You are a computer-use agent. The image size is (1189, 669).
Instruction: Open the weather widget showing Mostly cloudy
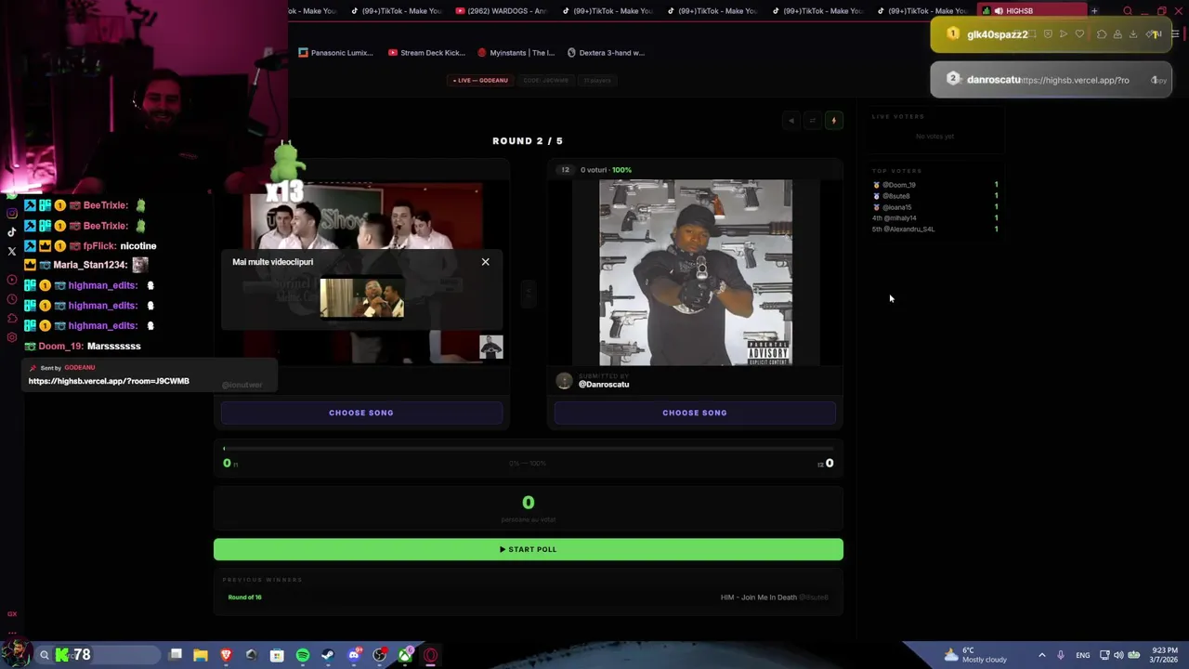coord(975,655)
